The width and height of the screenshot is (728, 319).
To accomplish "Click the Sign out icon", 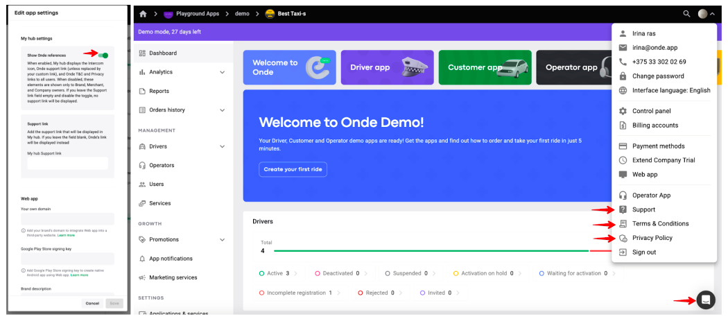I will 623,252.
